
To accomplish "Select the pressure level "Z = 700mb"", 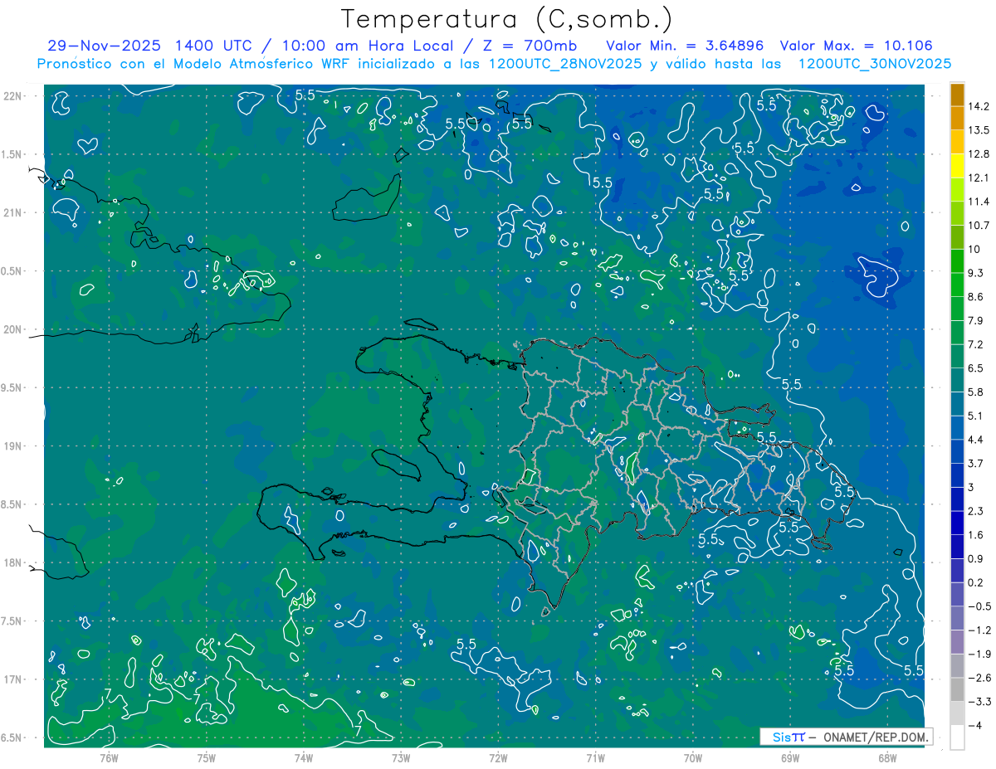I will coord(531,46).
